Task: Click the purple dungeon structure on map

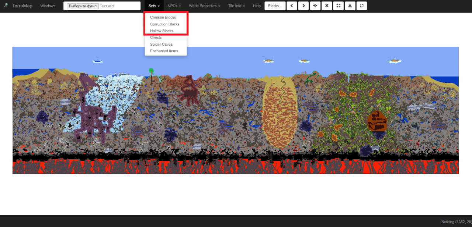Action: pyautogui.click(x=95, y=120)
